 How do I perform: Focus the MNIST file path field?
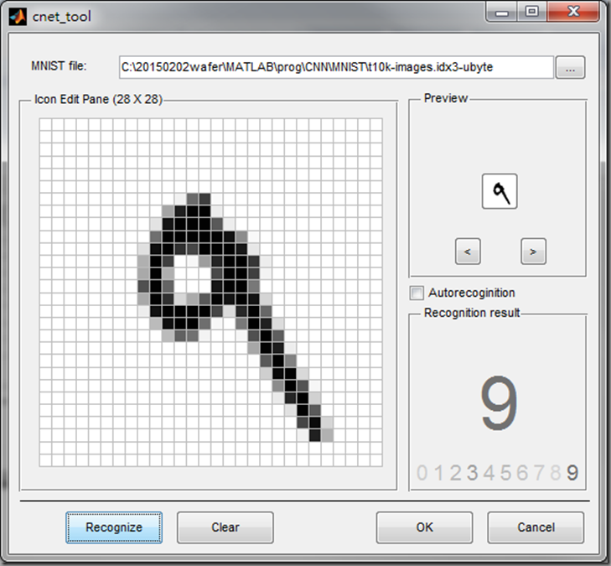click(336, 67)
